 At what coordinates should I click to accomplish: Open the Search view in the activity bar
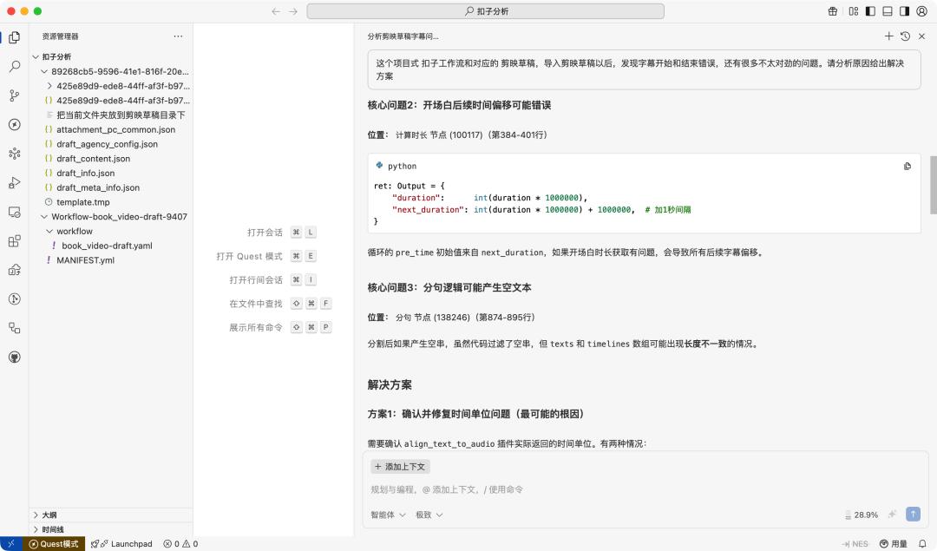(13, 65)
